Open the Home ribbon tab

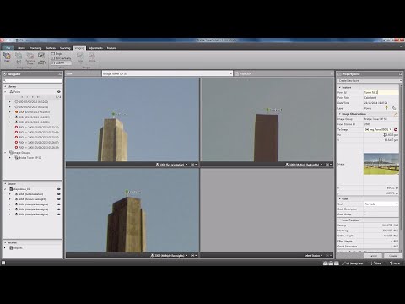coord(21,48)
